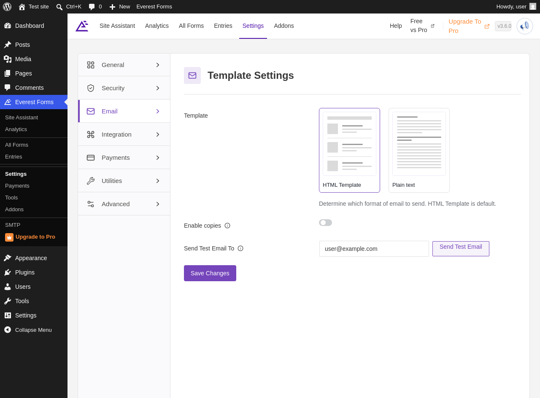Expand the Security section chevron

pos(158,88)
